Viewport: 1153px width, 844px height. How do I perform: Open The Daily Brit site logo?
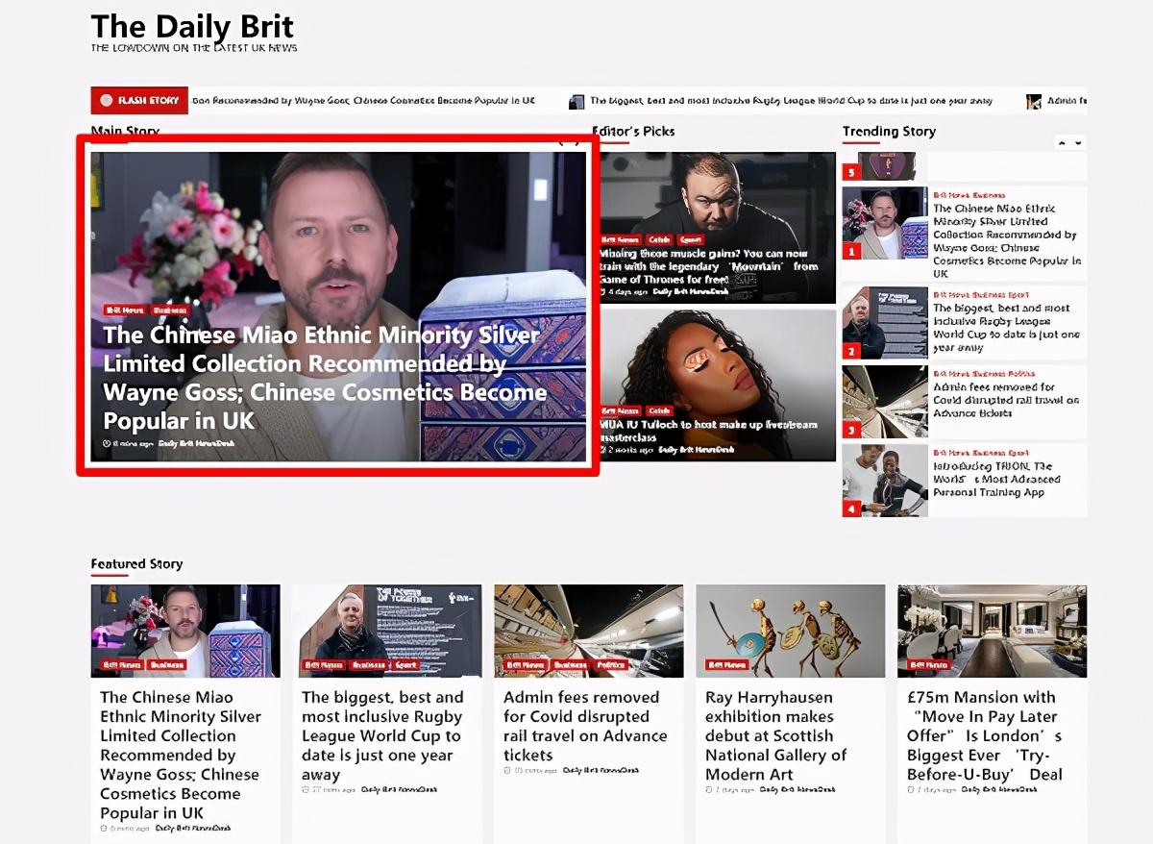[192, 28]
